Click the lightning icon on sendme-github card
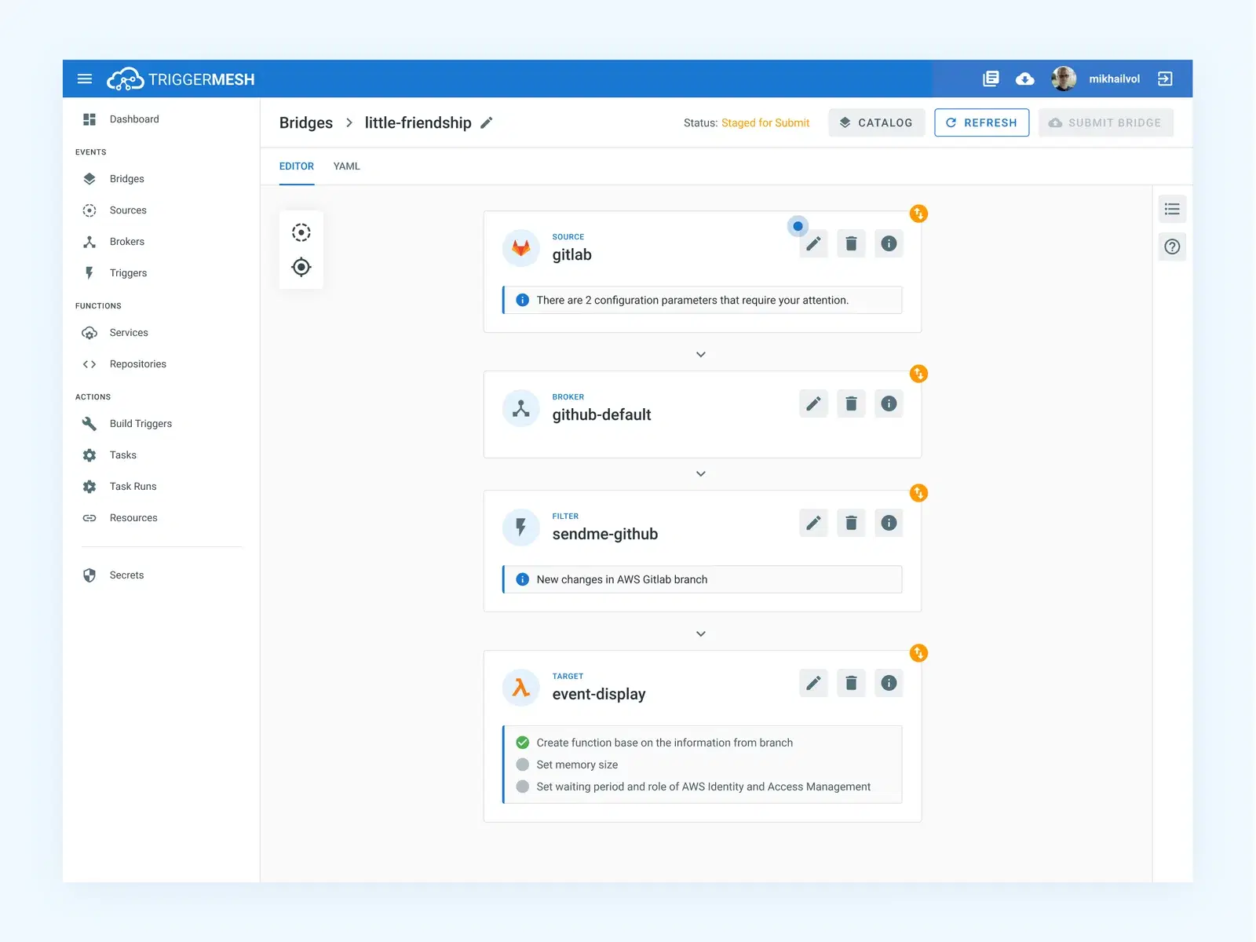 [521, 528]
